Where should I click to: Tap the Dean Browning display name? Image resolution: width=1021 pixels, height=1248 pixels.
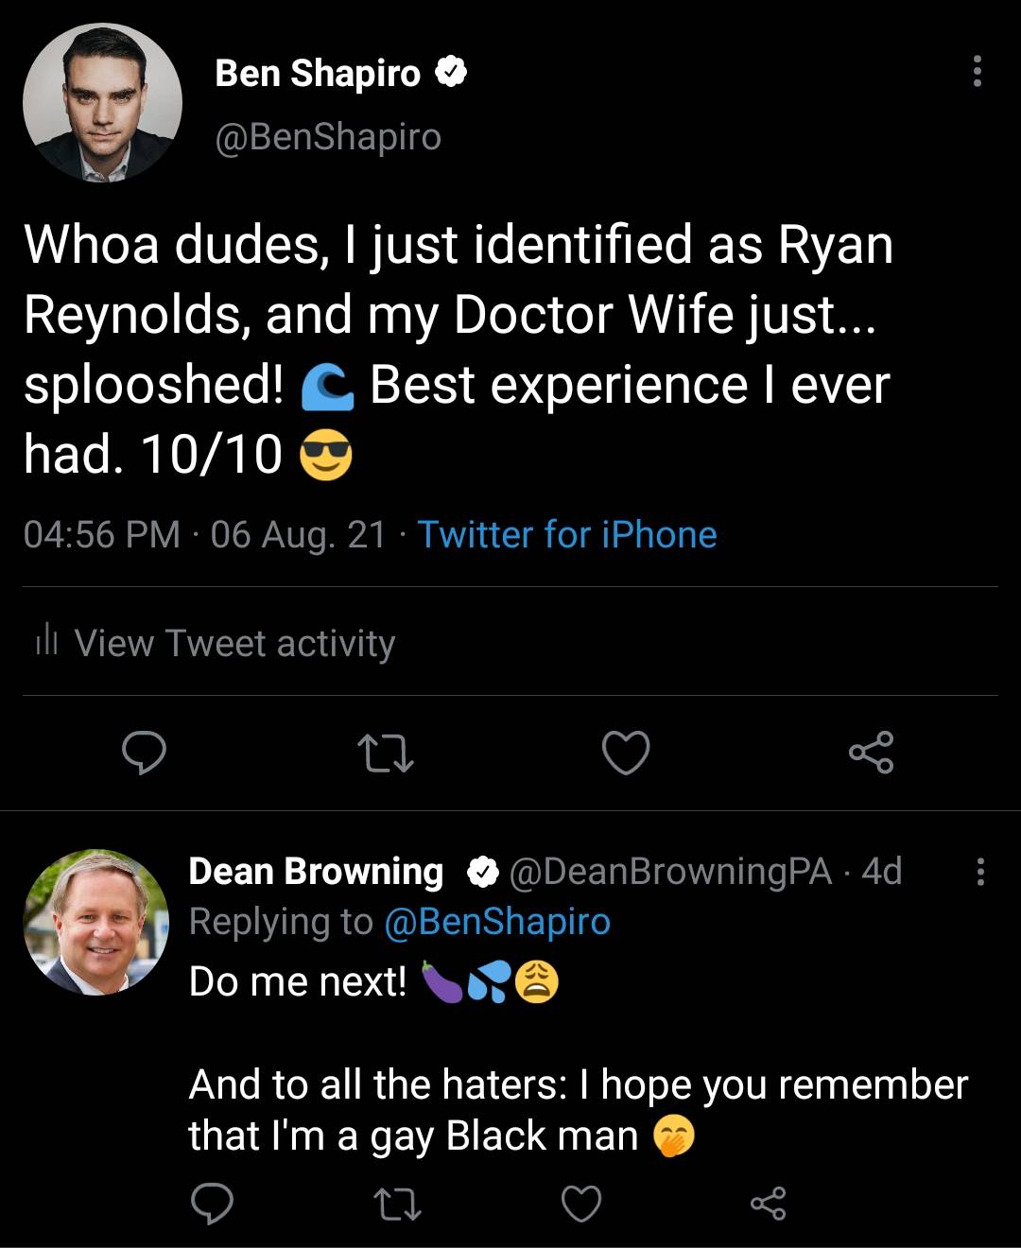316,871
